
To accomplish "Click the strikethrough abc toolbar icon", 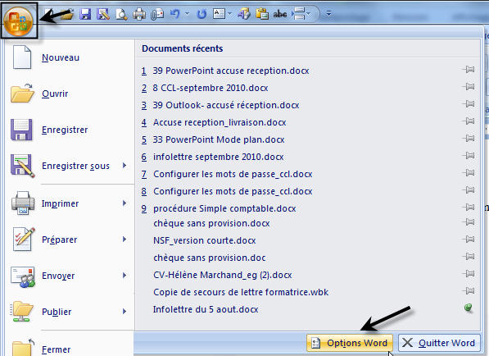I will pyautogui.click(x=280, y=14).
